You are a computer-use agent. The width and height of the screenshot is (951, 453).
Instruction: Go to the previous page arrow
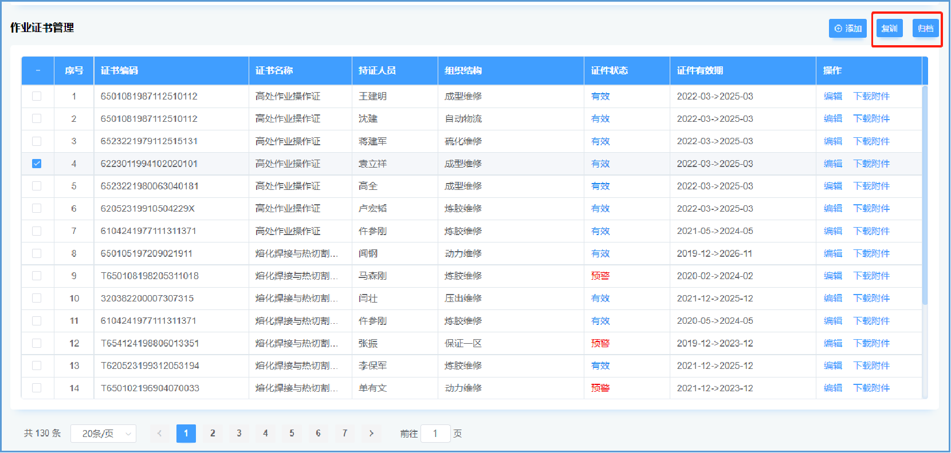[159, 434]
